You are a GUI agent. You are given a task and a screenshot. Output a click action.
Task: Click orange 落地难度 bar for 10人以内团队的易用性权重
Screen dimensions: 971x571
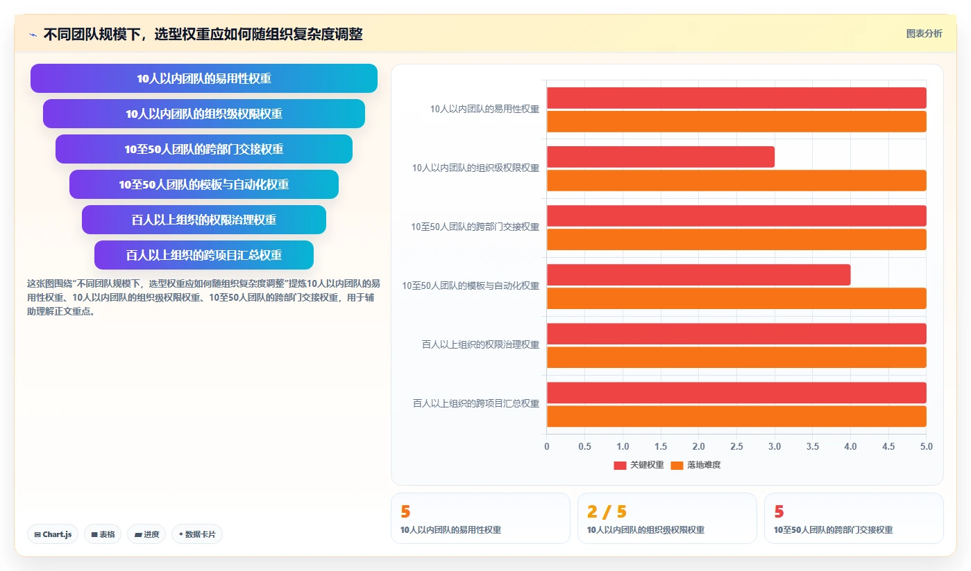[x=736, y=121]
